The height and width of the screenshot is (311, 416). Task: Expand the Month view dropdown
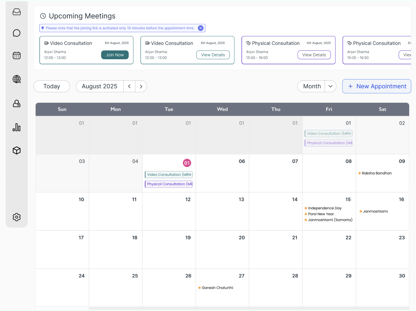(330, 86)
